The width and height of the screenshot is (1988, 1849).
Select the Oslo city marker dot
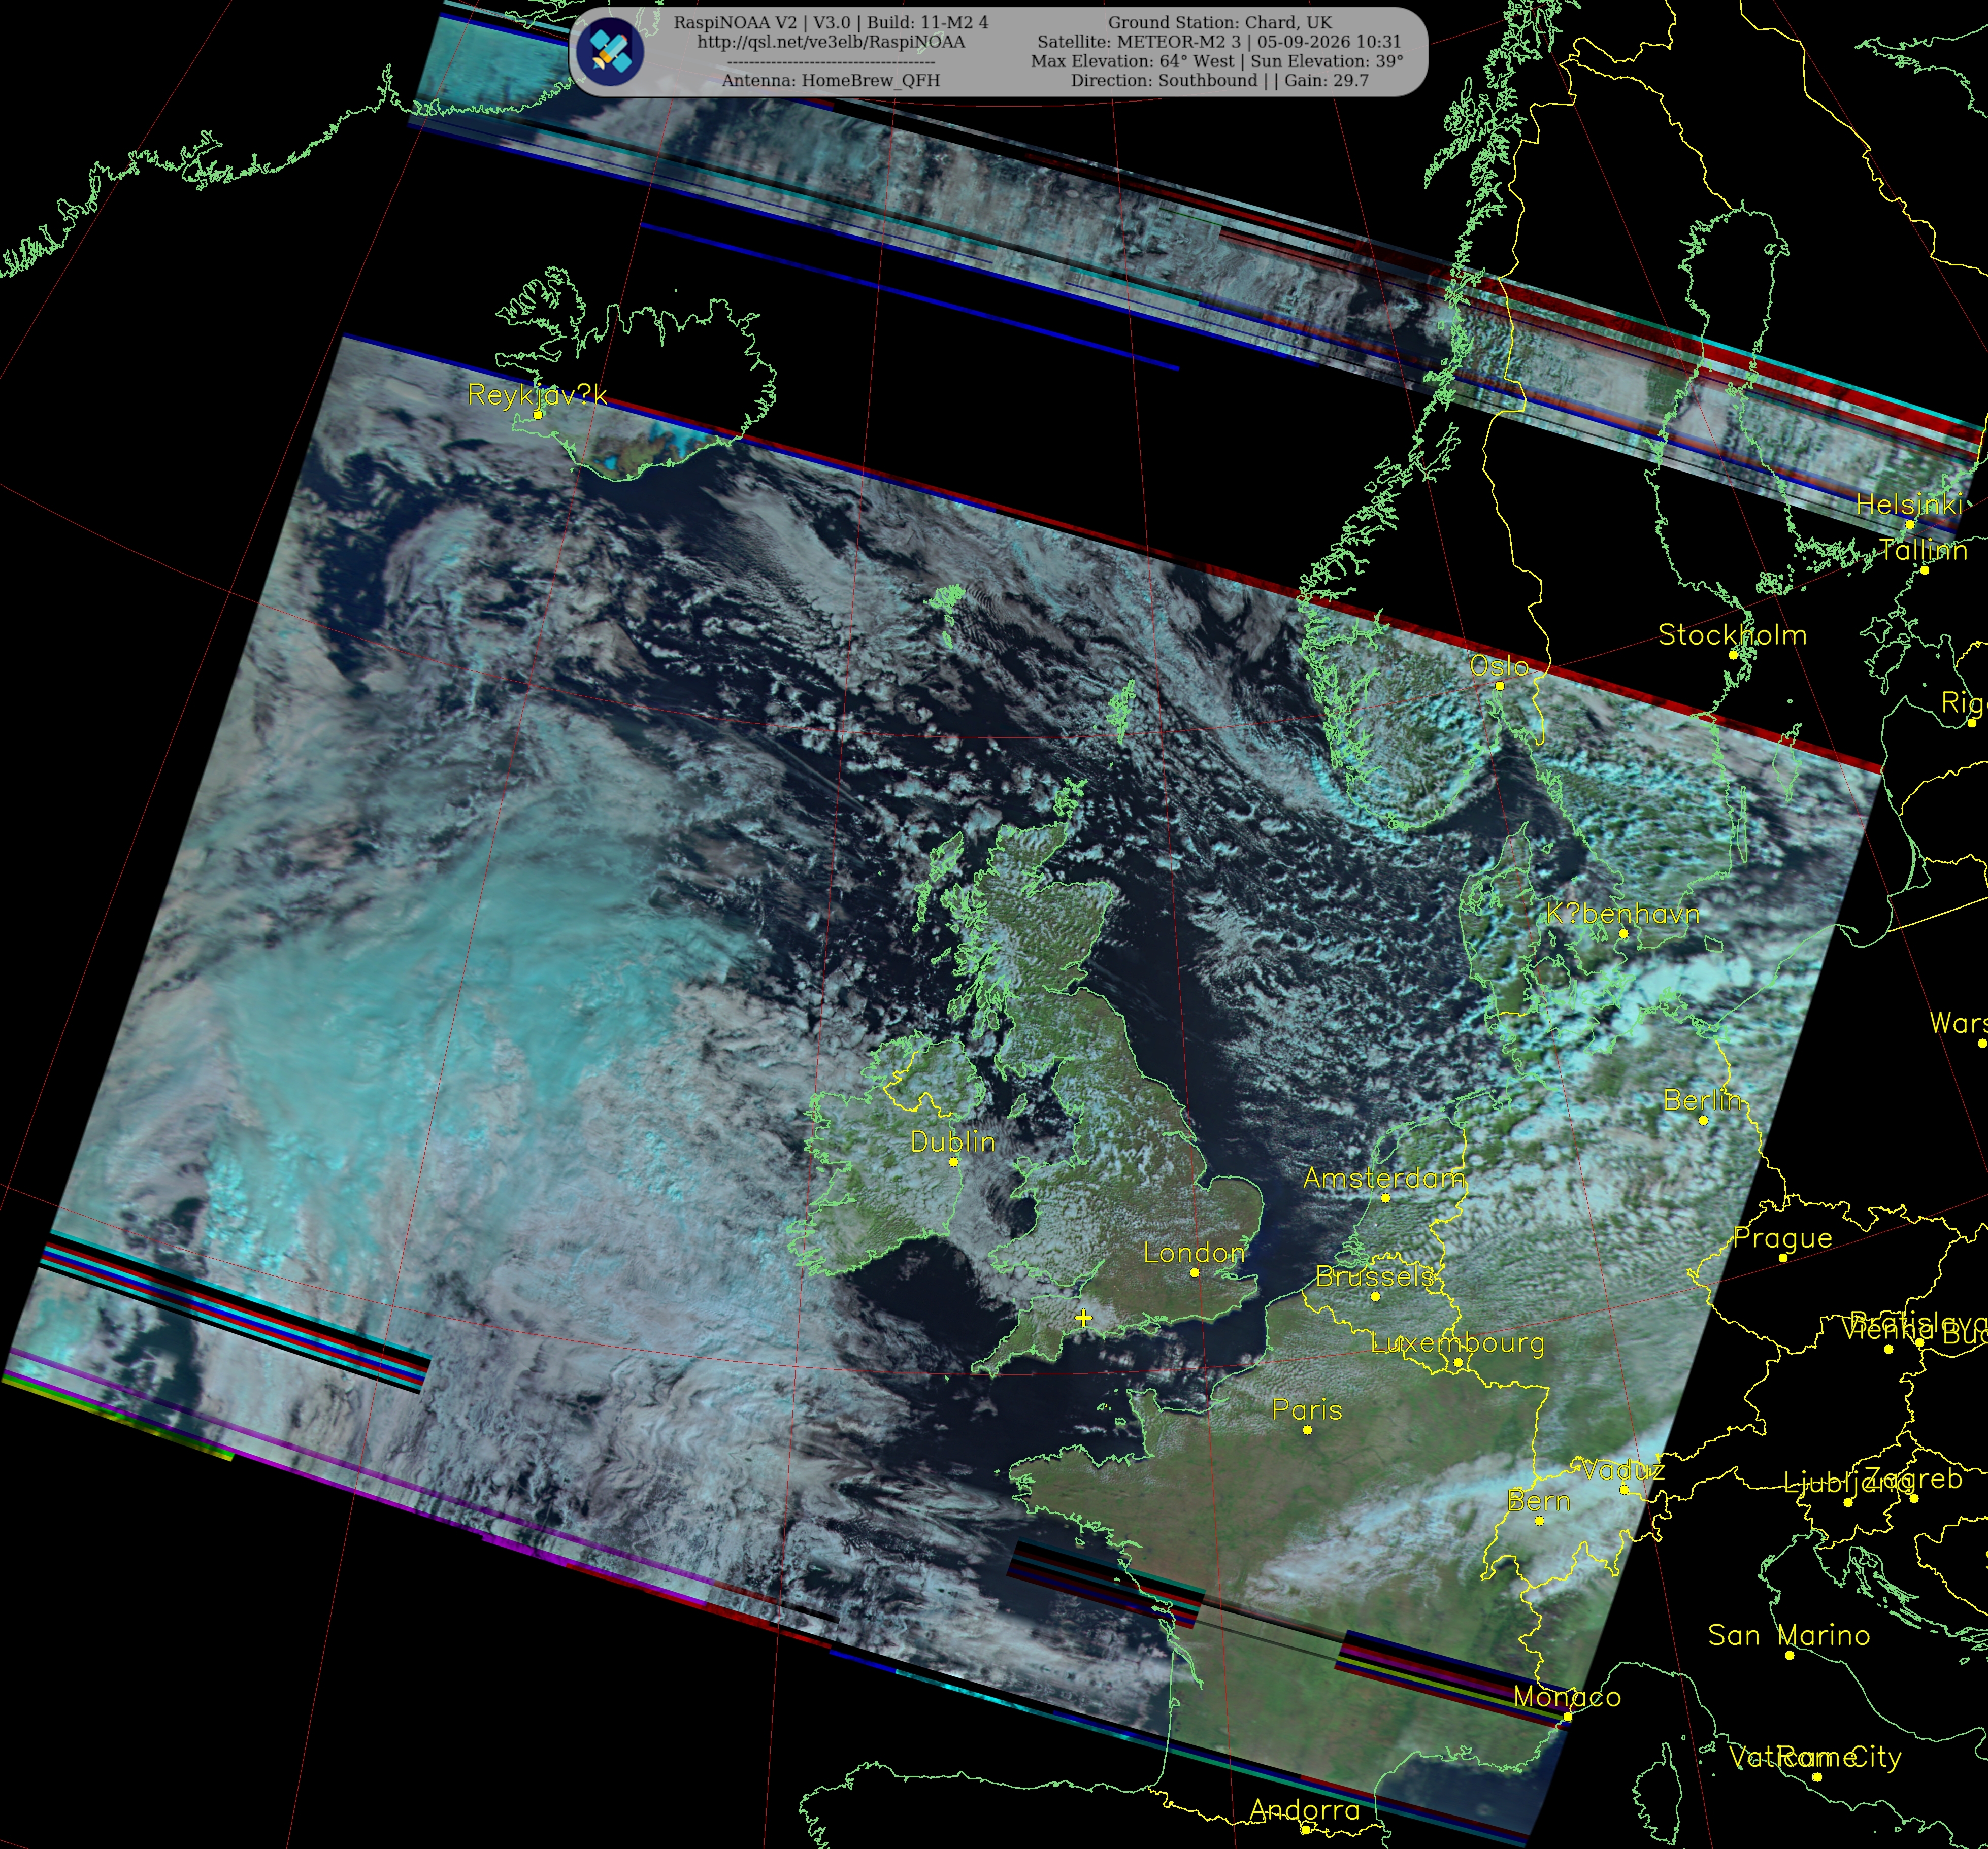(1499, 686)
